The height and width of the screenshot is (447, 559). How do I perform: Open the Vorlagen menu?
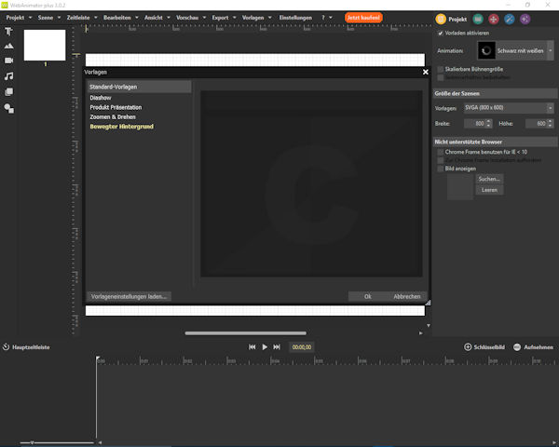point(253,18)
